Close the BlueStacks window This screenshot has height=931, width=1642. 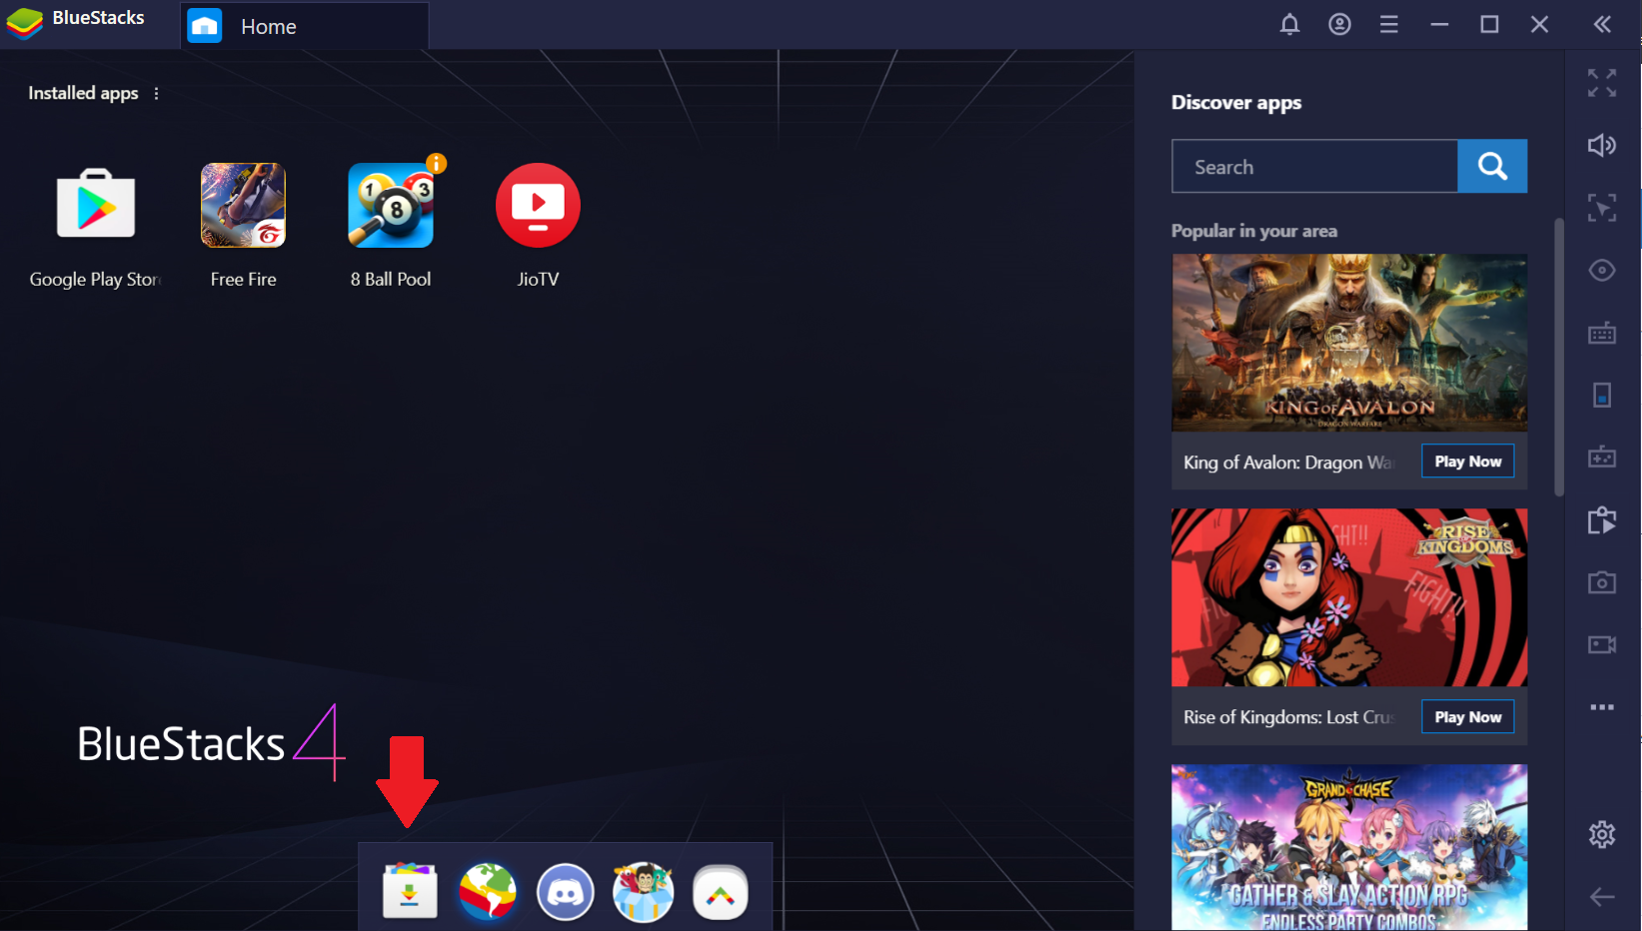[1539, 25]
